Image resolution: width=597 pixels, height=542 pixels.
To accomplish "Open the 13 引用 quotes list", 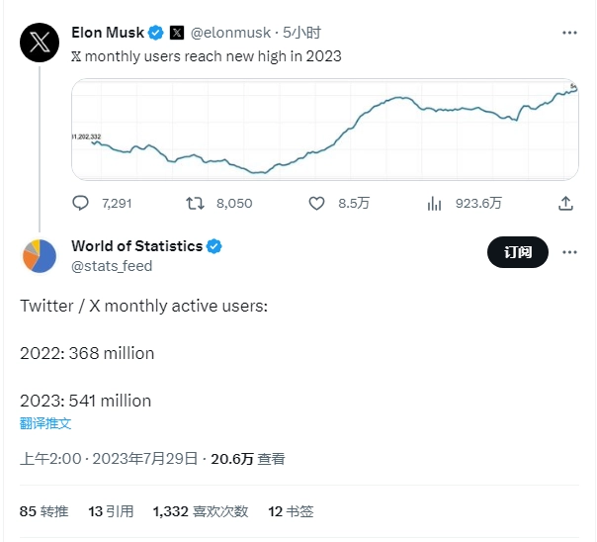I will pyautogui.click(x=111, y=511).
